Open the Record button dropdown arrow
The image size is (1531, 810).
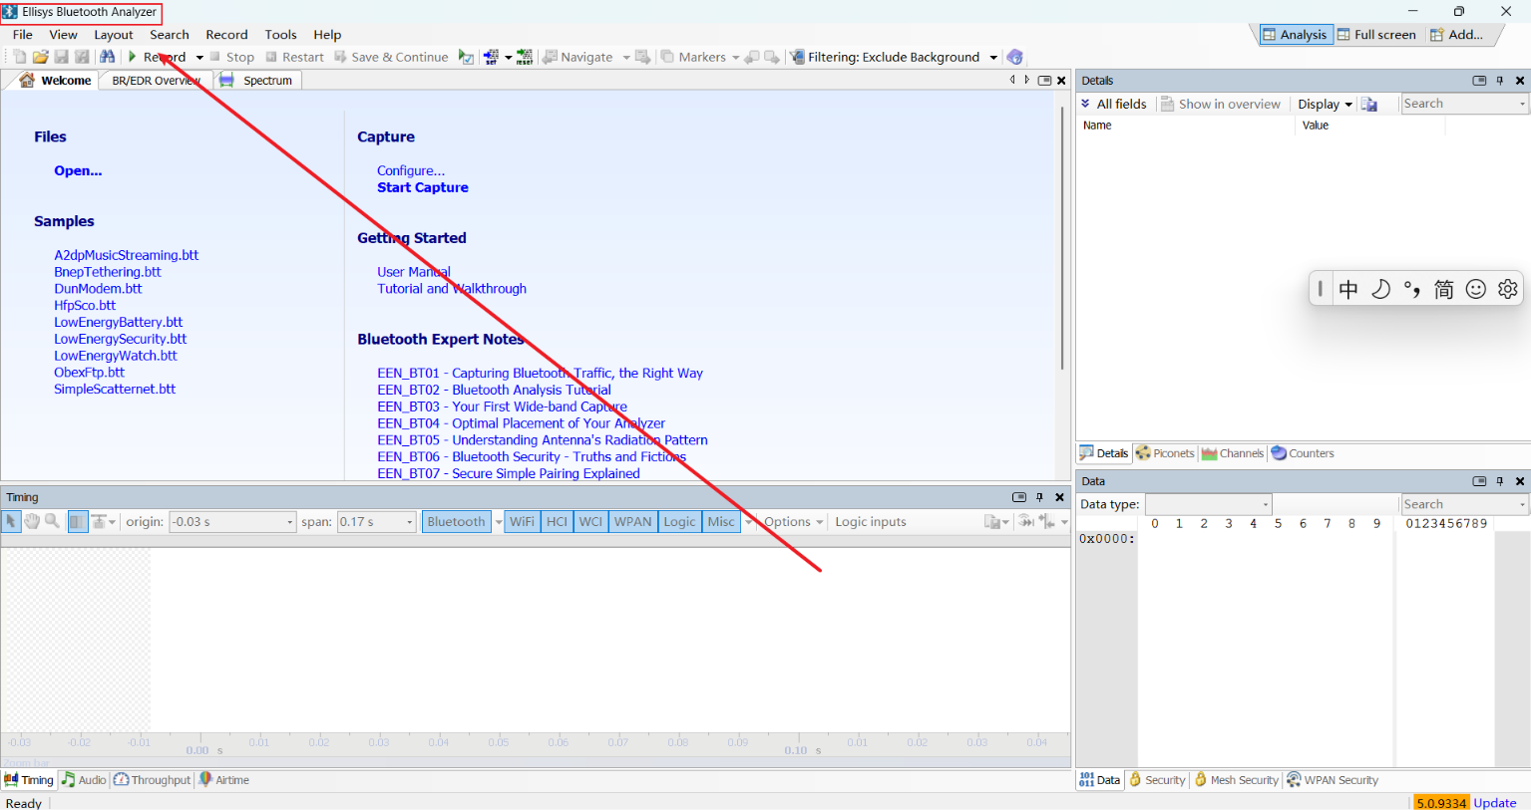click(x=199, y=58)
